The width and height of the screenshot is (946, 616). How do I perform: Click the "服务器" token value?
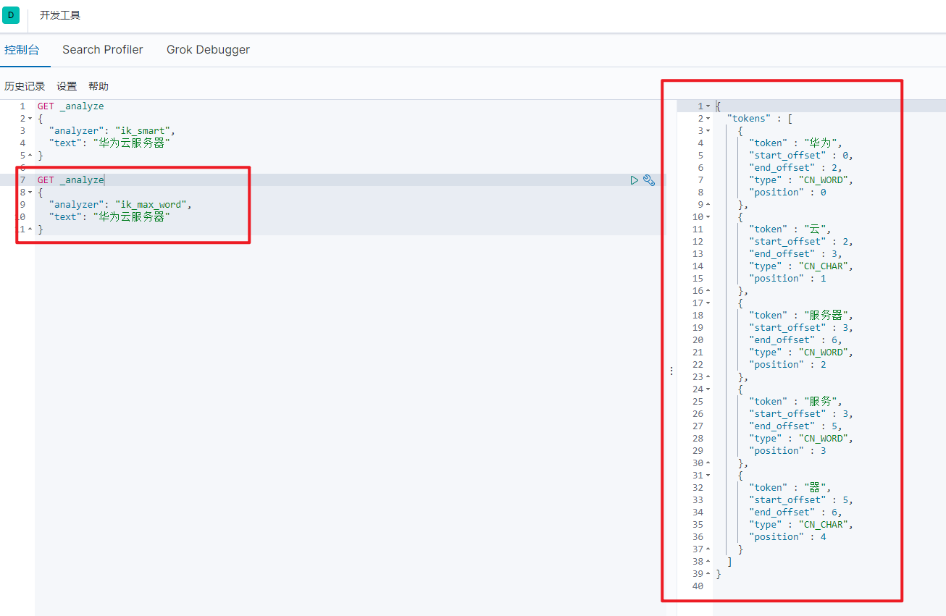pos(826,316)
